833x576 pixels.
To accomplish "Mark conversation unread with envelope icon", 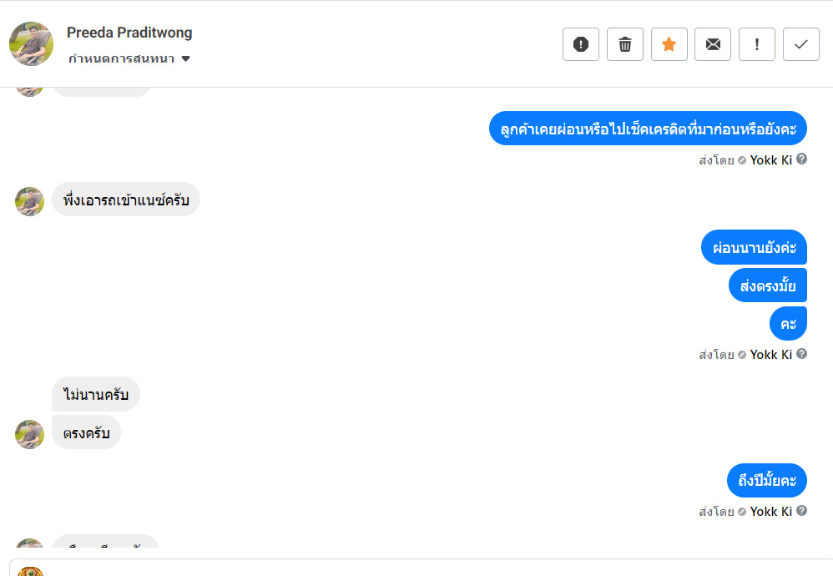I will [713, 44].
